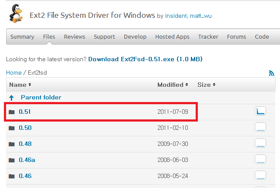Open download stats chart for 0.46a
The height and width of the screenshot is (188, 280).
[x=260, y=159]
